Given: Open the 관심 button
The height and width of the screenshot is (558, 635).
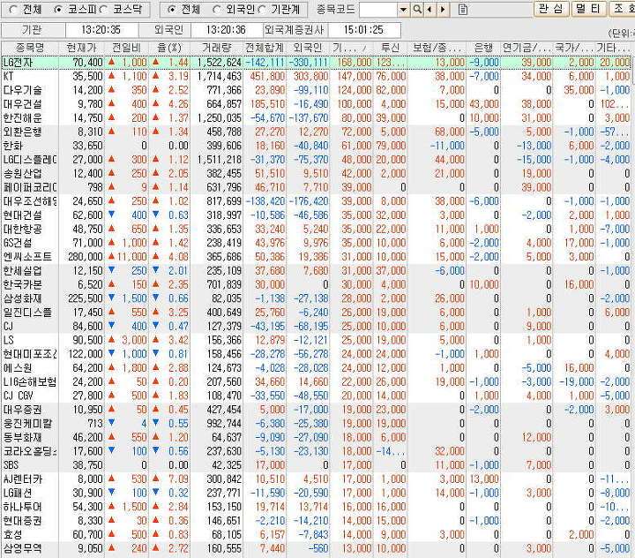Looking at the screenshot, I should [551, 9].
